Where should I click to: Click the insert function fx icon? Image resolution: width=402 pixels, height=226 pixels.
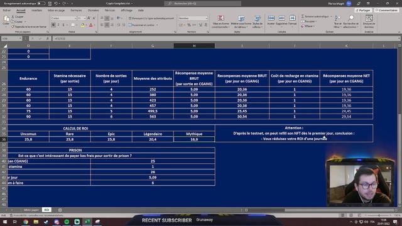click(x=48, y=38)
